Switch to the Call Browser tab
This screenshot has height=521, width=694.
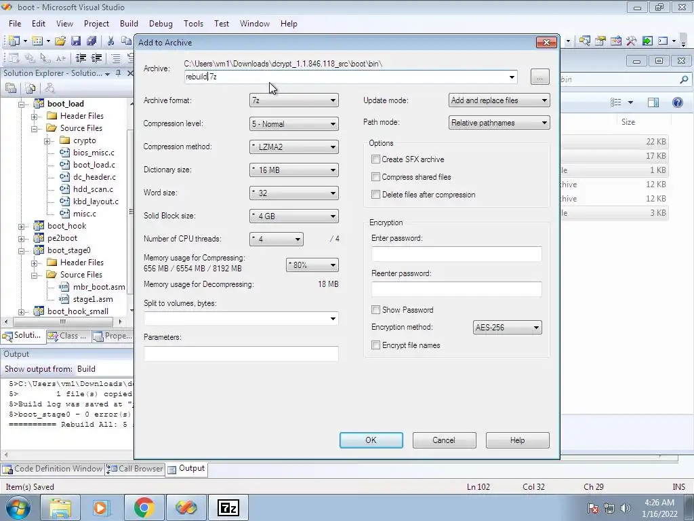pyautogui.click(x=136, y=469)
